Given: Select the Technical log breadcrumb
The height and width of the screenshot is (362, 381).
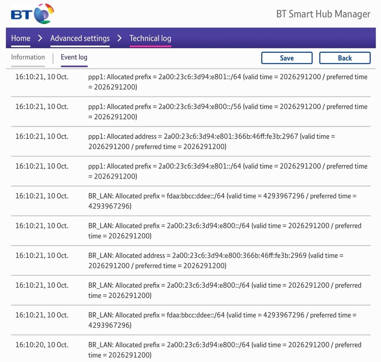Looking at the screenshot, I should [150, 38].
